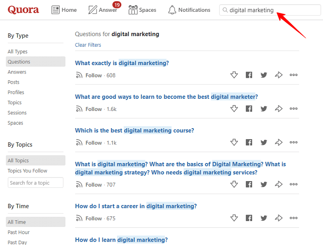Open 'best digital marketer' question link

[x=167, y=97]
